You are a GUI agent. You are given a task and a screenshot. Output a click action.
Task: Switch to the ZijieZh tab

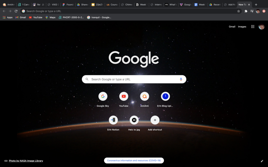point(97,5)
